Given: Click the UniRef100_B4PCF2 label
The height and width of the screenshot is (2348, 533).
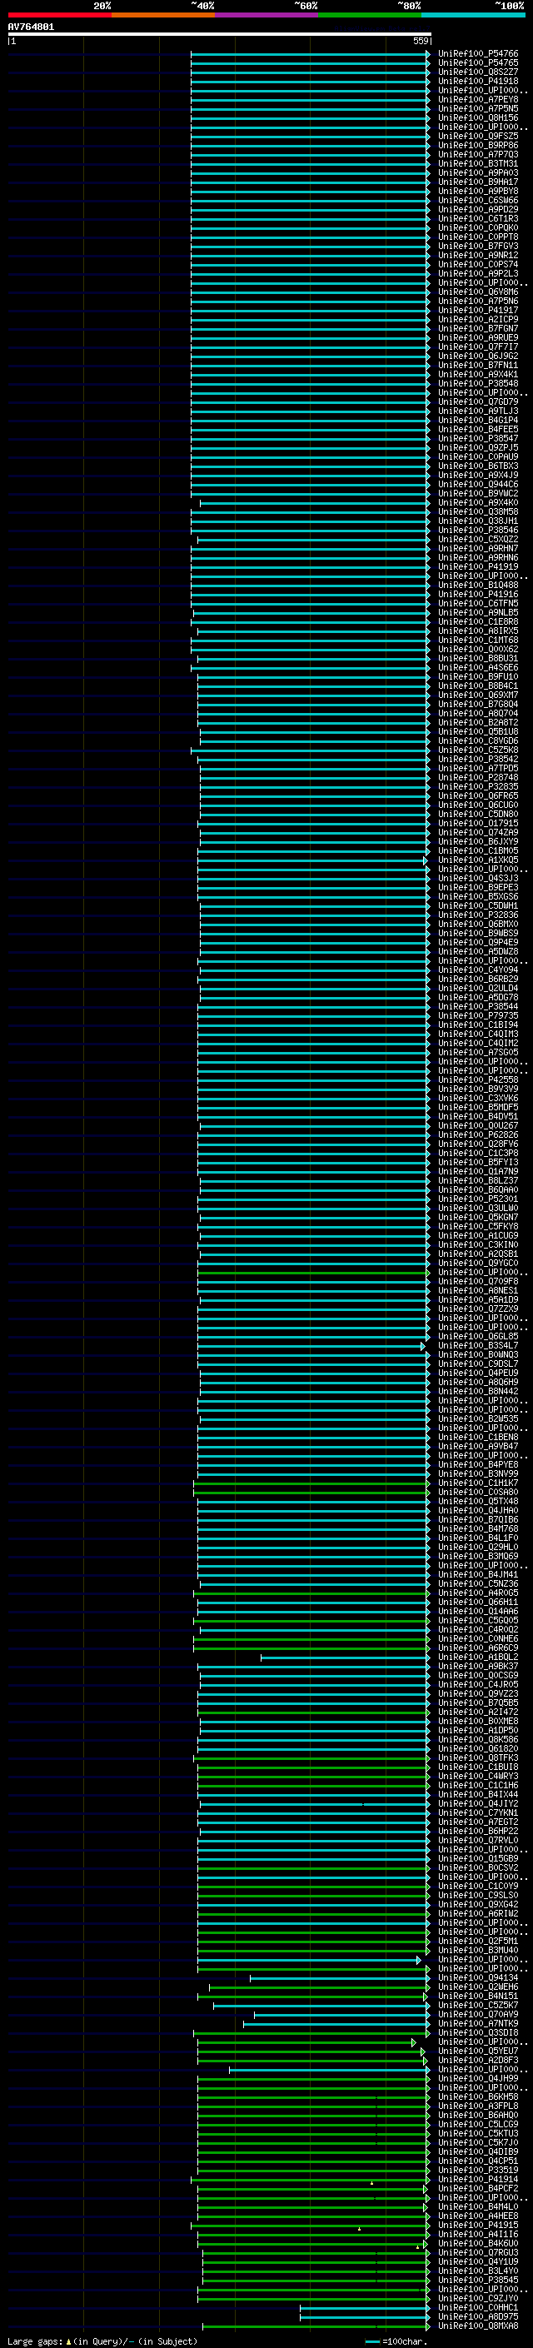Looking at the screenshot, I should tap(477, 2187).
